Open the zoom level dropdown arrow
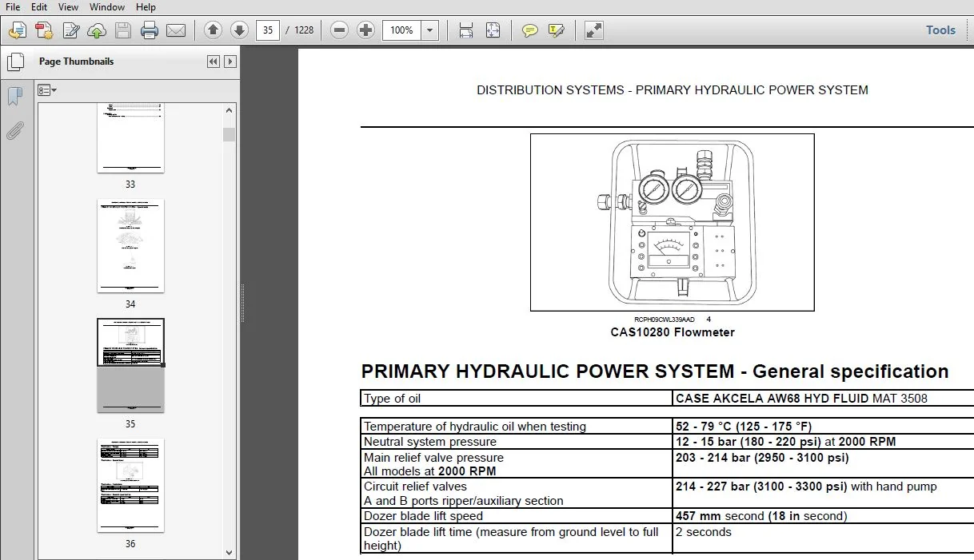The image size is (974, 560). coord(430,30)
